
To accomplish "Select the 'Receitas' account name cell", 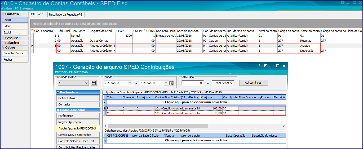I will pos(310,41).
